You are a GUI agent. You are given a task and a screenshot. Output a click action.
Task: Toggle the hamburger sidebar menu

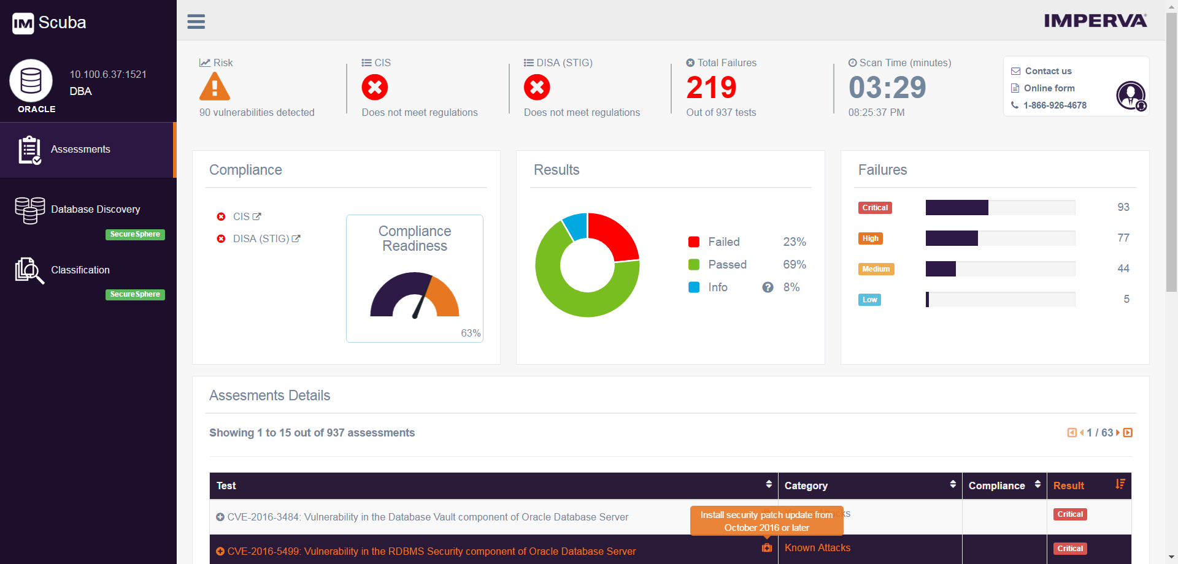196,21
